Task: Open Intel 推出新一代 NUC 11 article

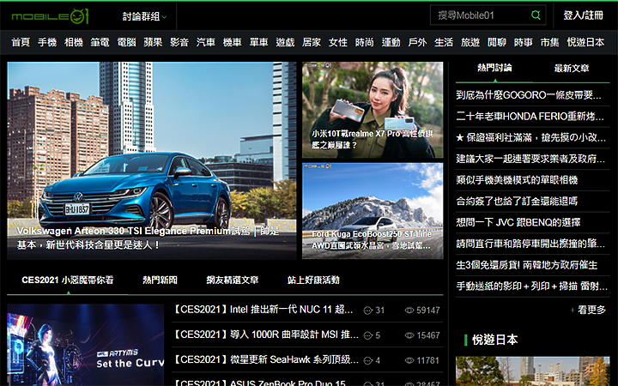Action: (x=264, y=310)
